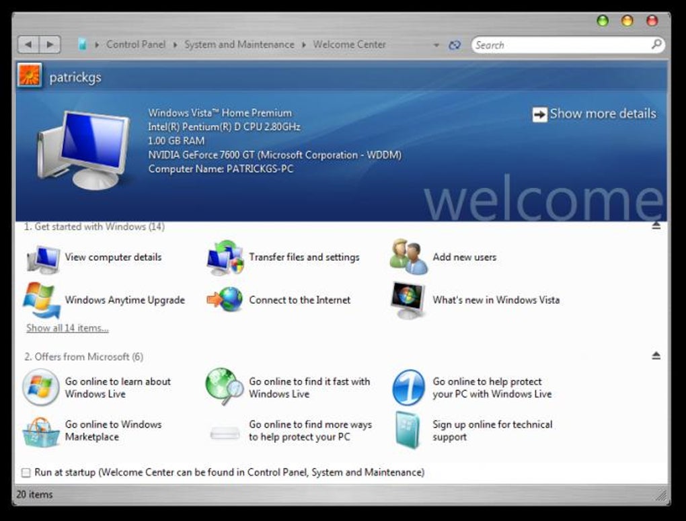The height and width of the screenshot is (521, 686).
Task: Open the What's new in Windows Vista monitor icon
Action: click(408, 300)
